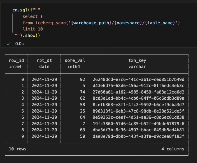Image resolution: width=197 pixels, height=163 pixels.
Task: Click the '4 columns' summary text
Action: pos(173,149)
